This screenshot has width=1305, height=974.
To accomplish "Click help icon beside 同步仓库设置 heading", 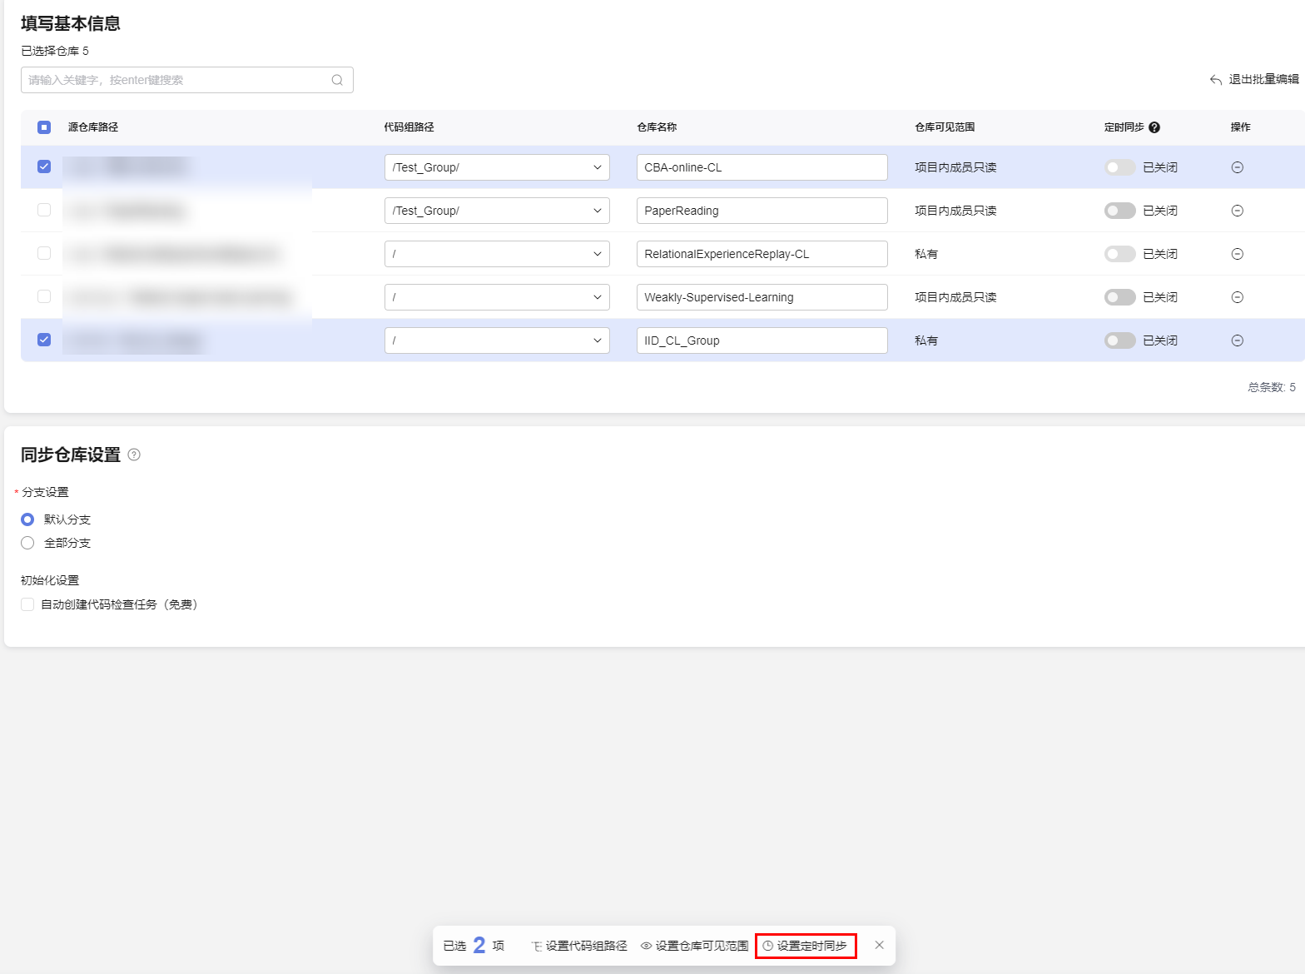I will [x=134, y=455].
